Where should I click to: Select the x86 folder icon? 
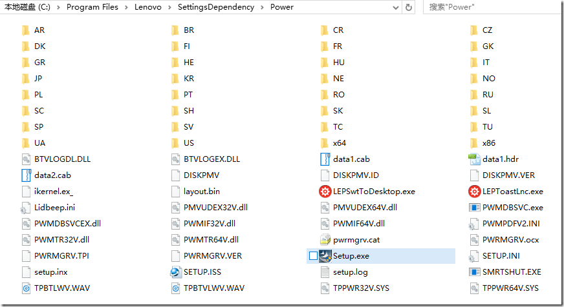pyautogui.click(x=474, y=143)
